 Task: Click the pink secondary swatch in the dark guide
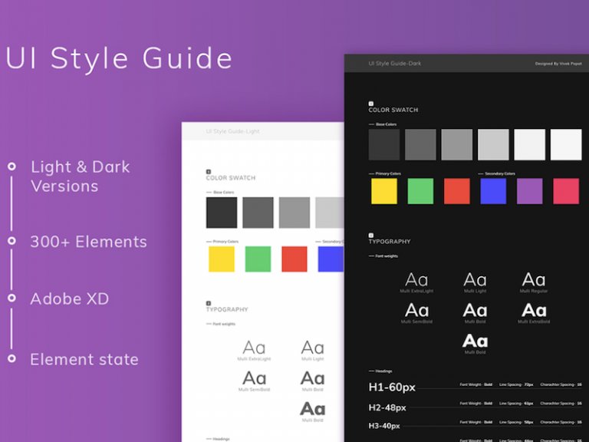click(x=566, y=191)
